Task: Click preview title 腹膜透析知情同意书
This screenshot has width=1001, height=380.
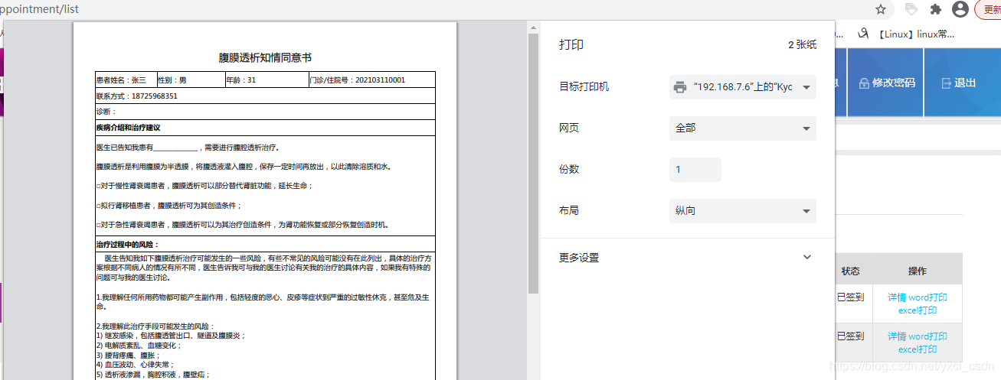Action: (265, 58)
